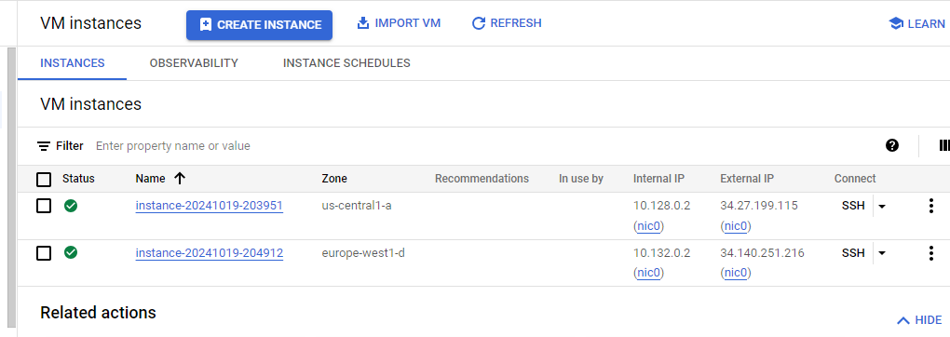The height and width of the screenshot is (337, 950).
Task: Click running status icon of us-central1-a instance
Action: click(x=71, y=206)
